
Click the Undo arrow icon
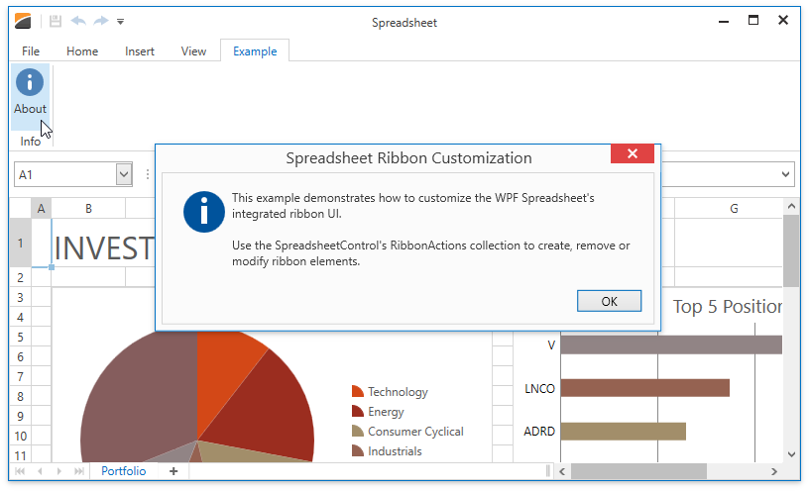(x=78, y=21)
